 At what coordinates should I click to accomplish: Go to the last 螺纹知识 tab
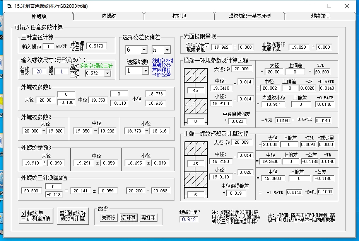(320, 16)
